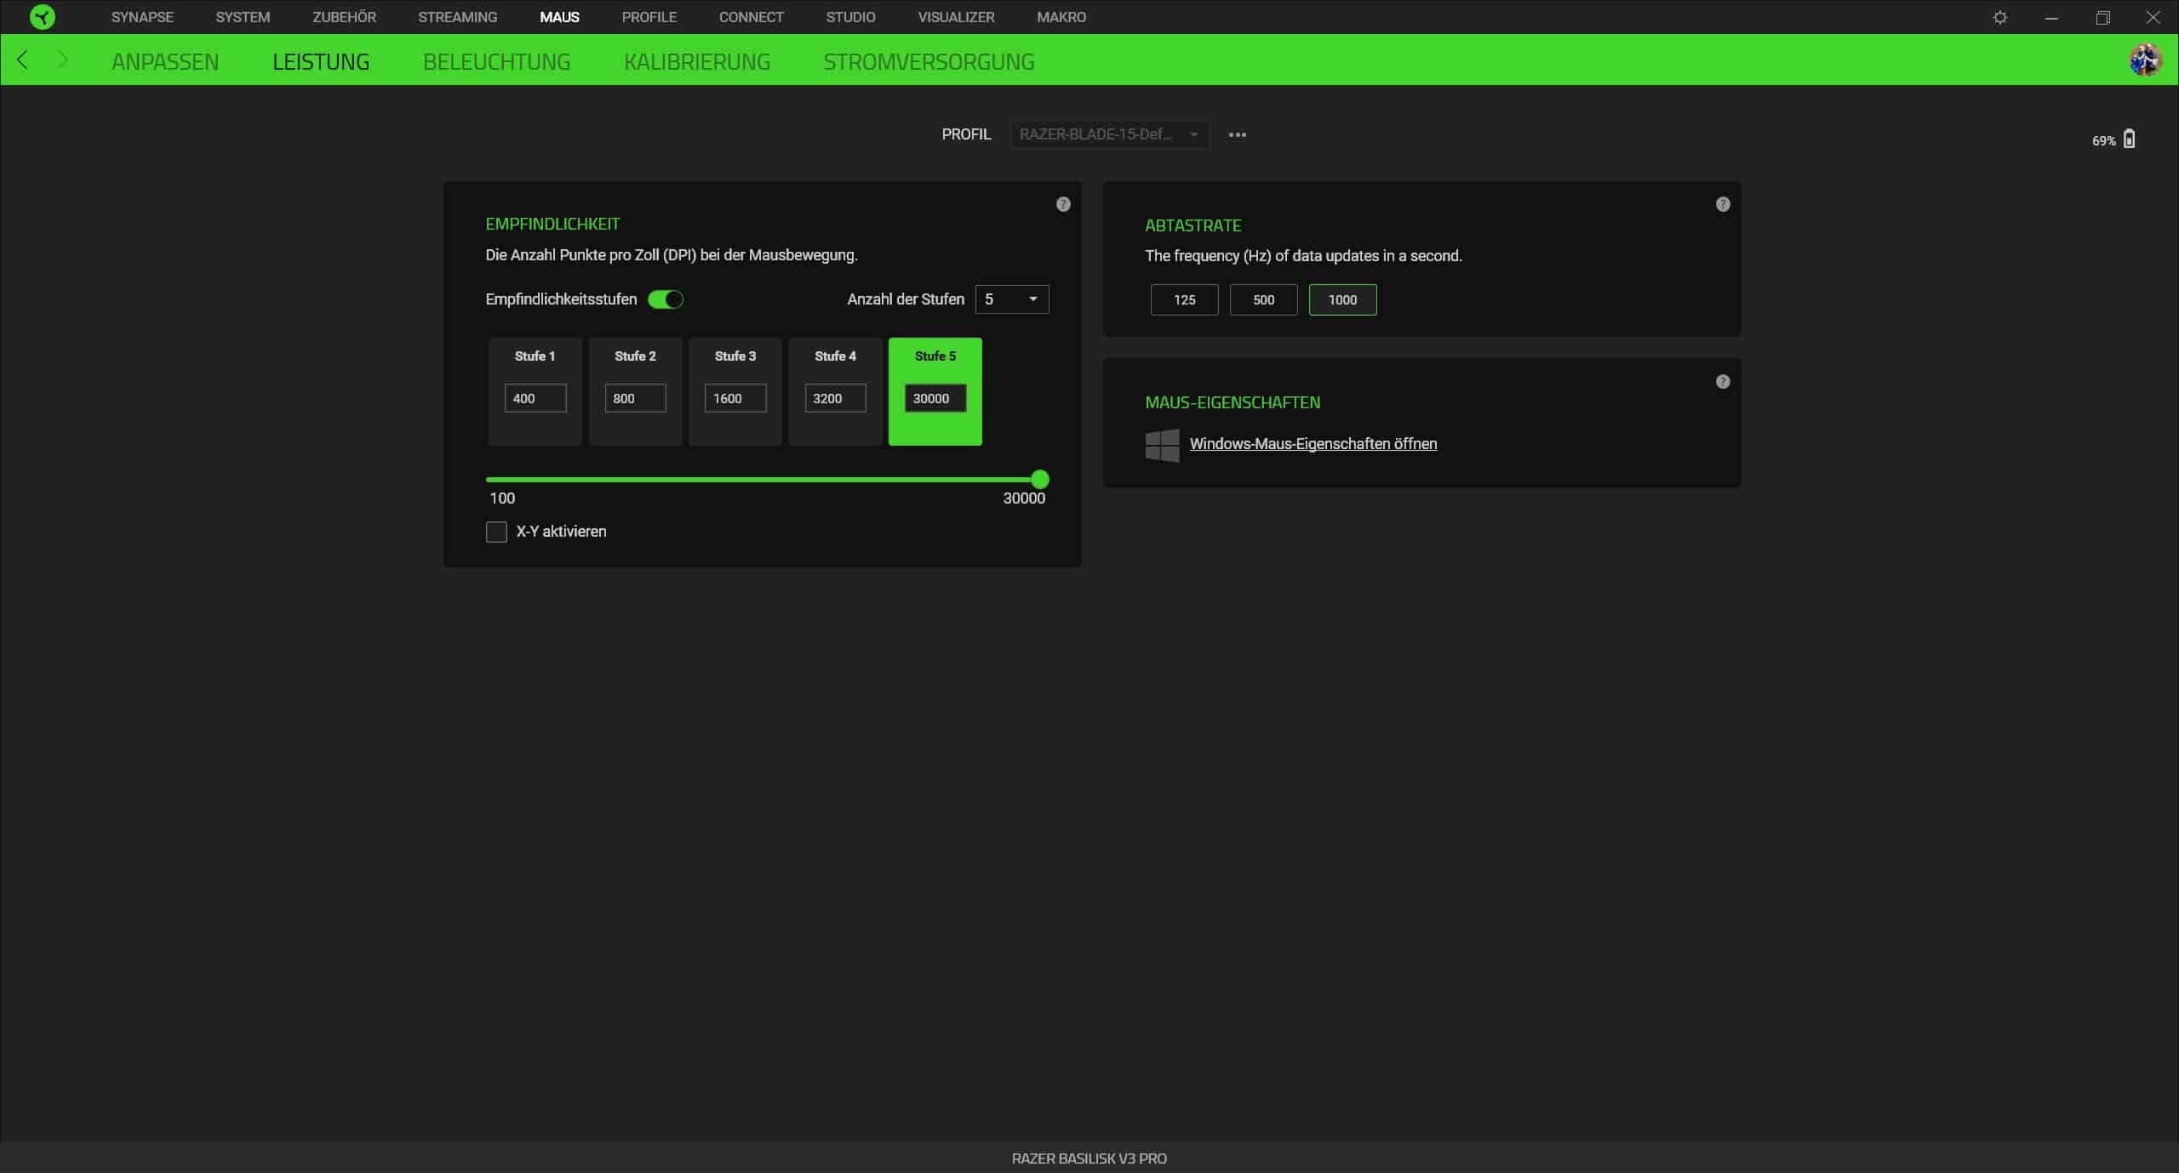Screen dimensions: 2179x1173
Task: Switch to the BELEUCHTUNG tab
Action: click(x=496, y=61)
